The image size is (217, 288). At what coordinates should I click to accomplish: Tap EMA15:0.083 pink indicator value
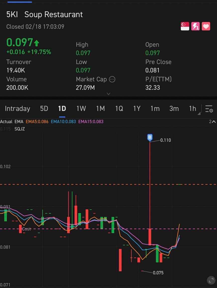[x=91, y=122]
